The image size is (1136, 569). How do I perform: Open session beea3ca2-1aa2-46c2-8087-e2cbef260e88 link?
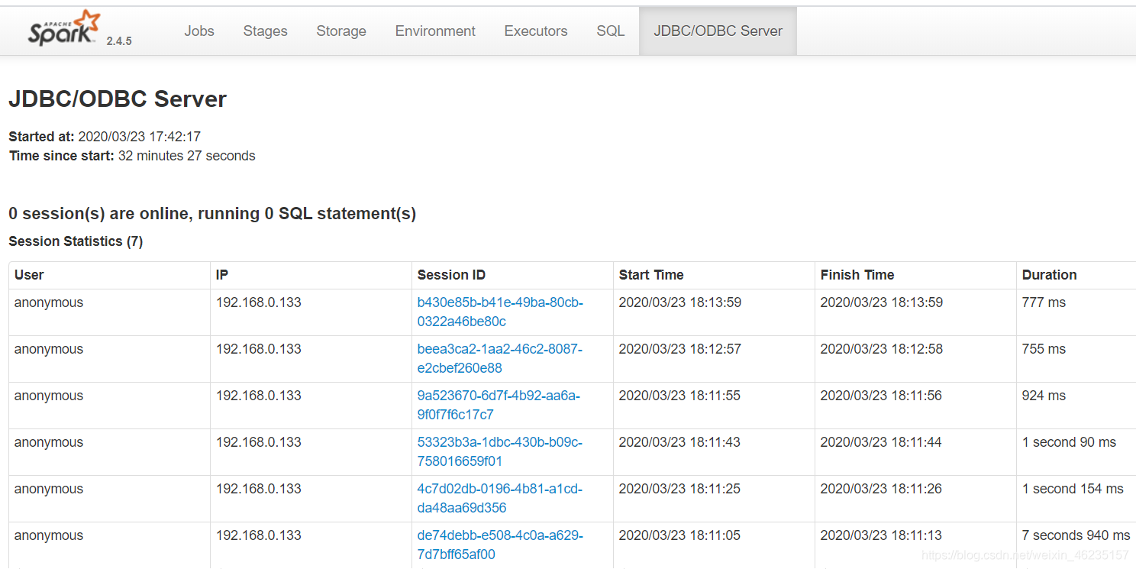point(500,358)
